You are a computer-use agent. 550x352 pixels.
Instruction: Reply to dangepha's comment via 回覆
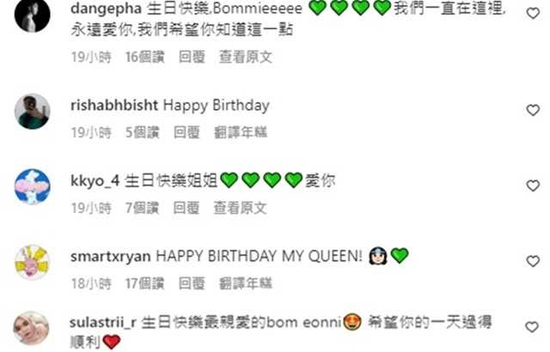[192, 57]
